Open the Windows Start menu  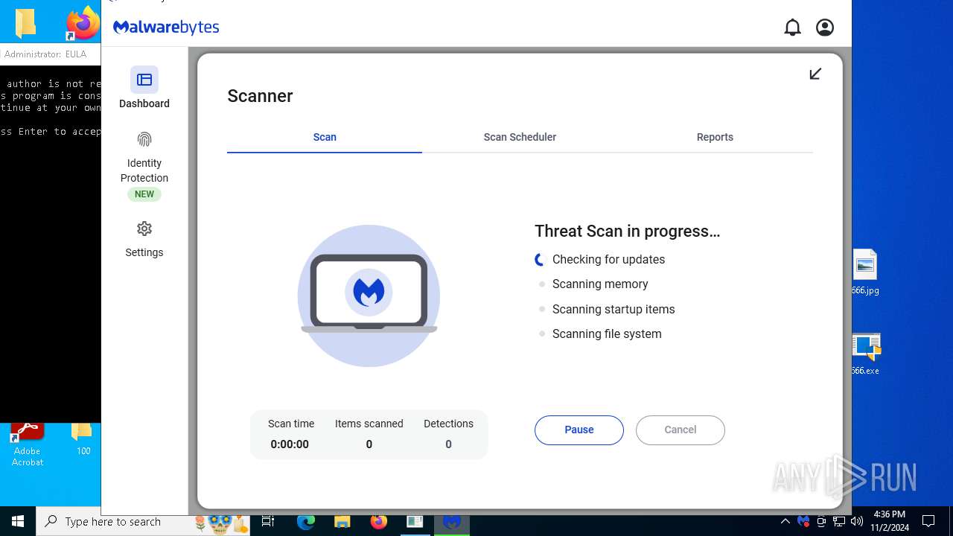[x=18, y=521]
